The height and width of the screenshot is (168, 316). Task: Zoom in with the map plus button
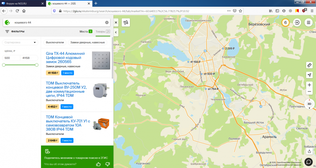pyautogui.click(x=309, y=85)
